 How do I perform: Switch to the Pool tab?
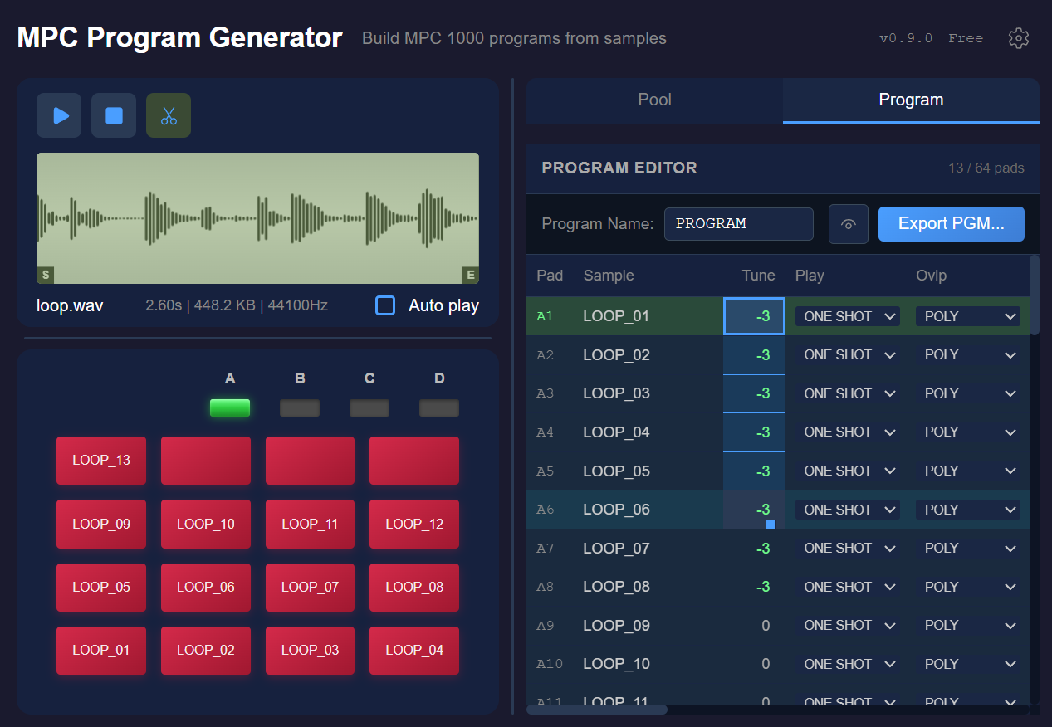click(x=654, y=100)
